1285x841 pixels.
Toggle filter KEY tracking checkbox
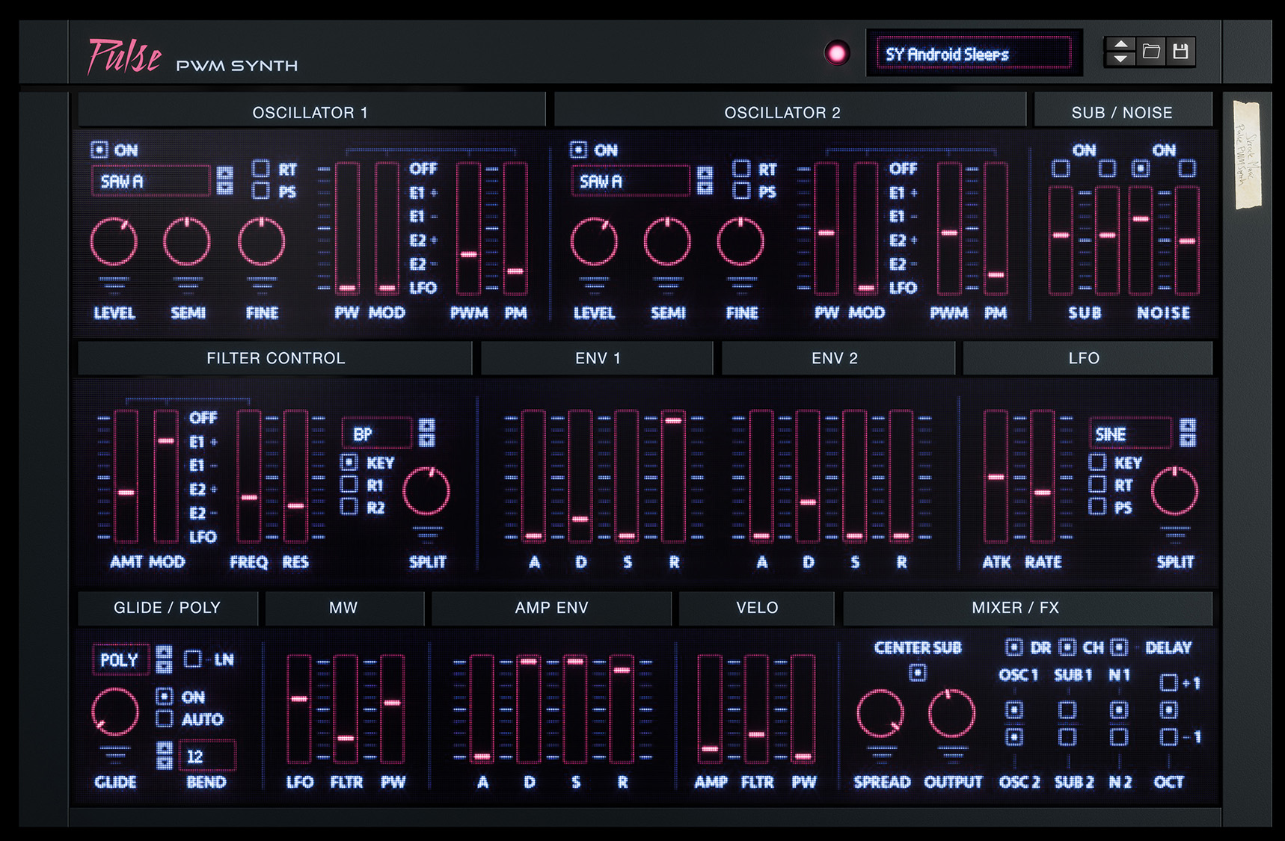349,462
